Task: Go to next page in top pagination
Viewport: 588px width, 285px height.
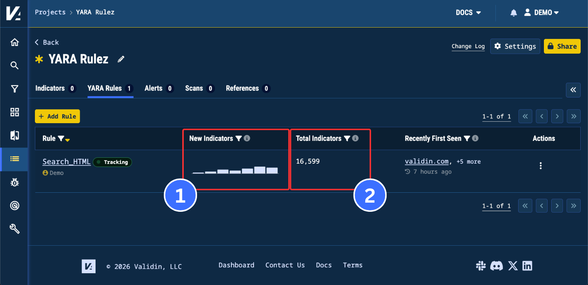Action: (557, 116)
